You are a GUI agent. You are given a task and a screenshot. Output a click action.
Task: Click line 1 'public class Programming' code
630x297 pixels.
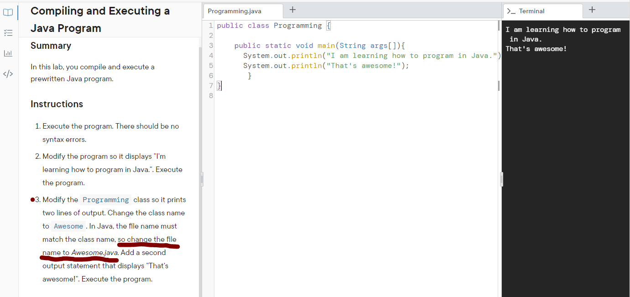pyautogui.click(x=274, y=26)
